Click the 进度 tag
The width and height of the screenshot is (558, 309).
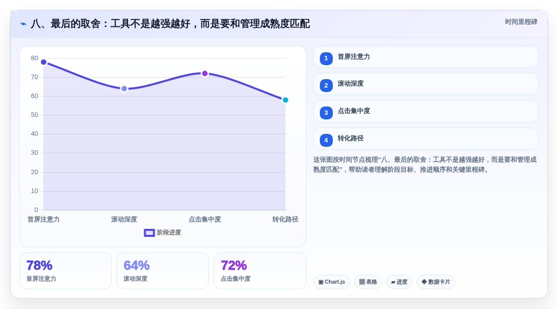(399, 282)
